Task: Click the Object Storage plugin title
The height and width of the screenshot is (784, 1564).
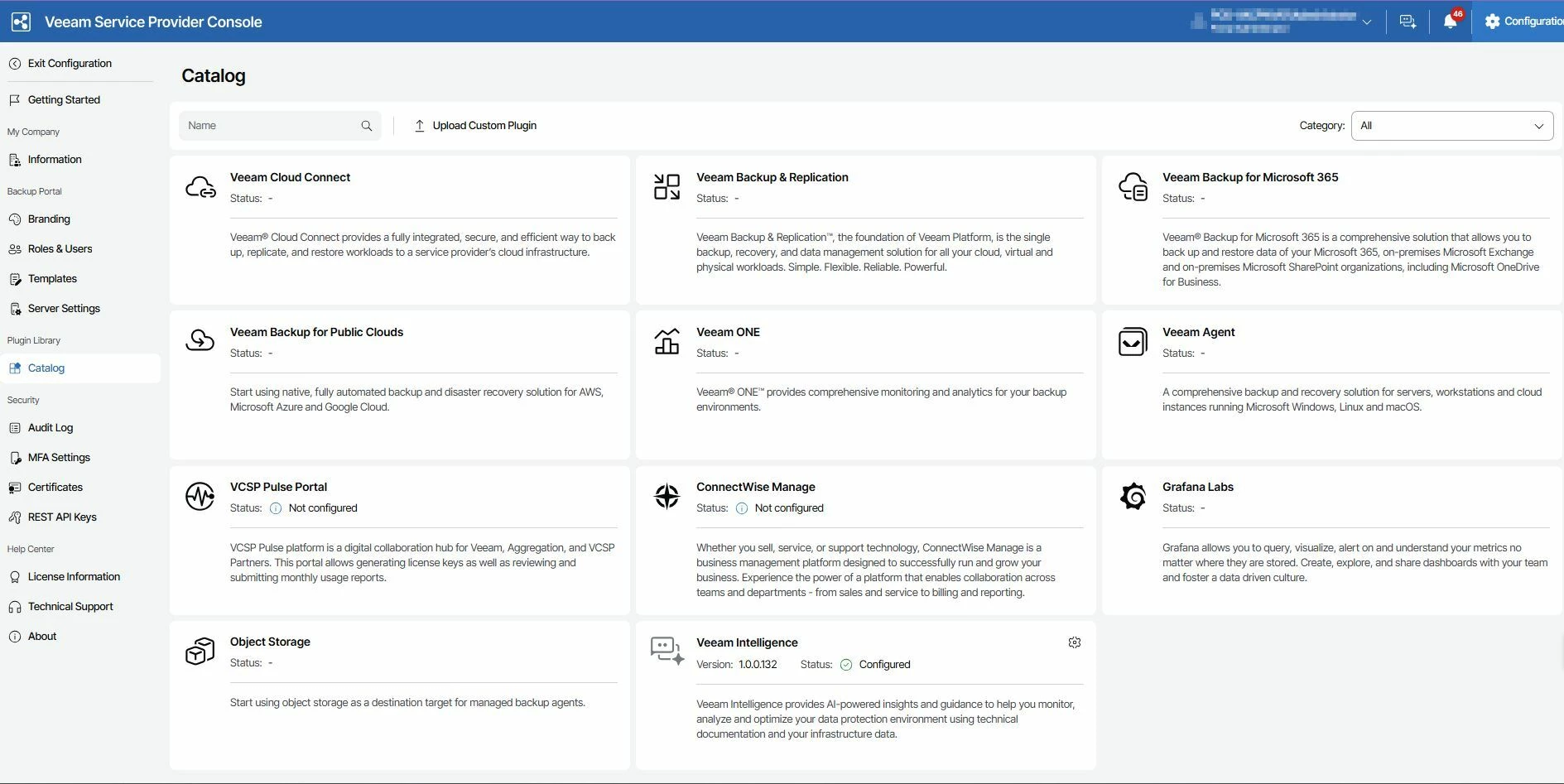Action: pyautogui.click(x=270, y=642)
